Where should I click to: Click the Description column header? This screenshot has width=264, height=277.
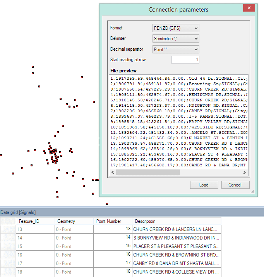pyautogui.click(x=177, y=221)
